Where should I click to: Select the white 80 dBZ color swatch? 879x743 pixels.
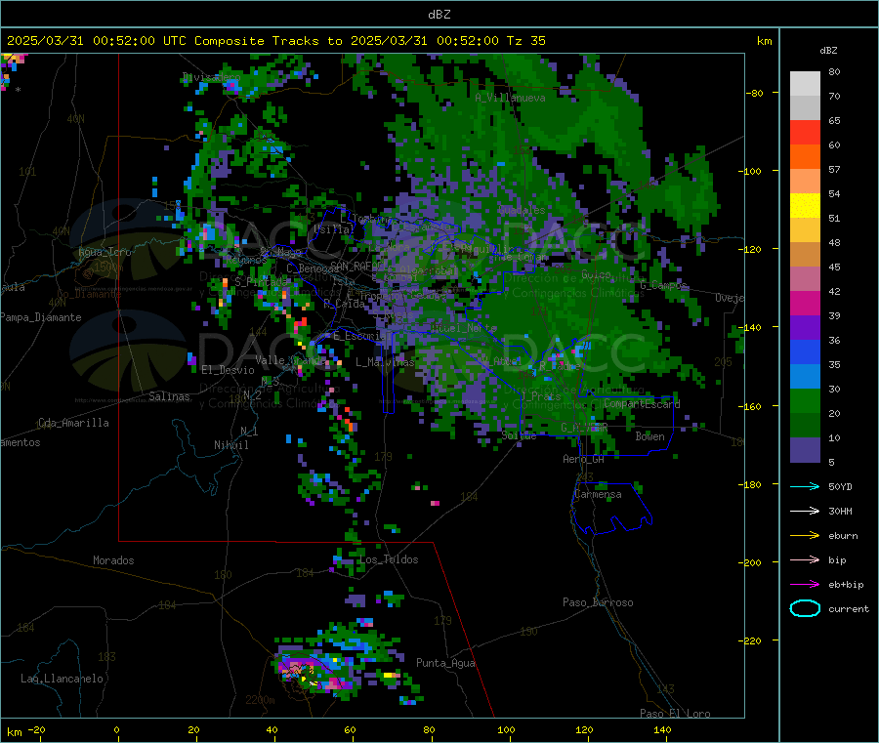click(805, 84)
